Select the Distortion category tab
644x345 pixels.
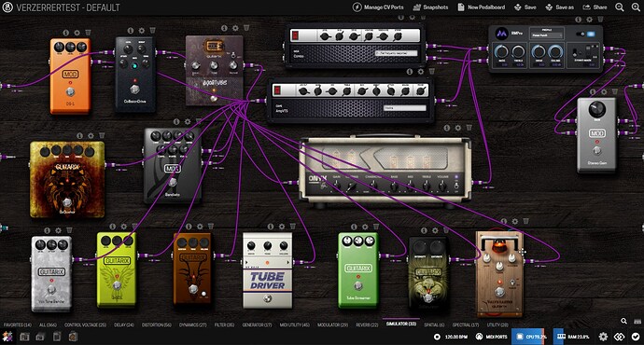(x=156, y=324)
